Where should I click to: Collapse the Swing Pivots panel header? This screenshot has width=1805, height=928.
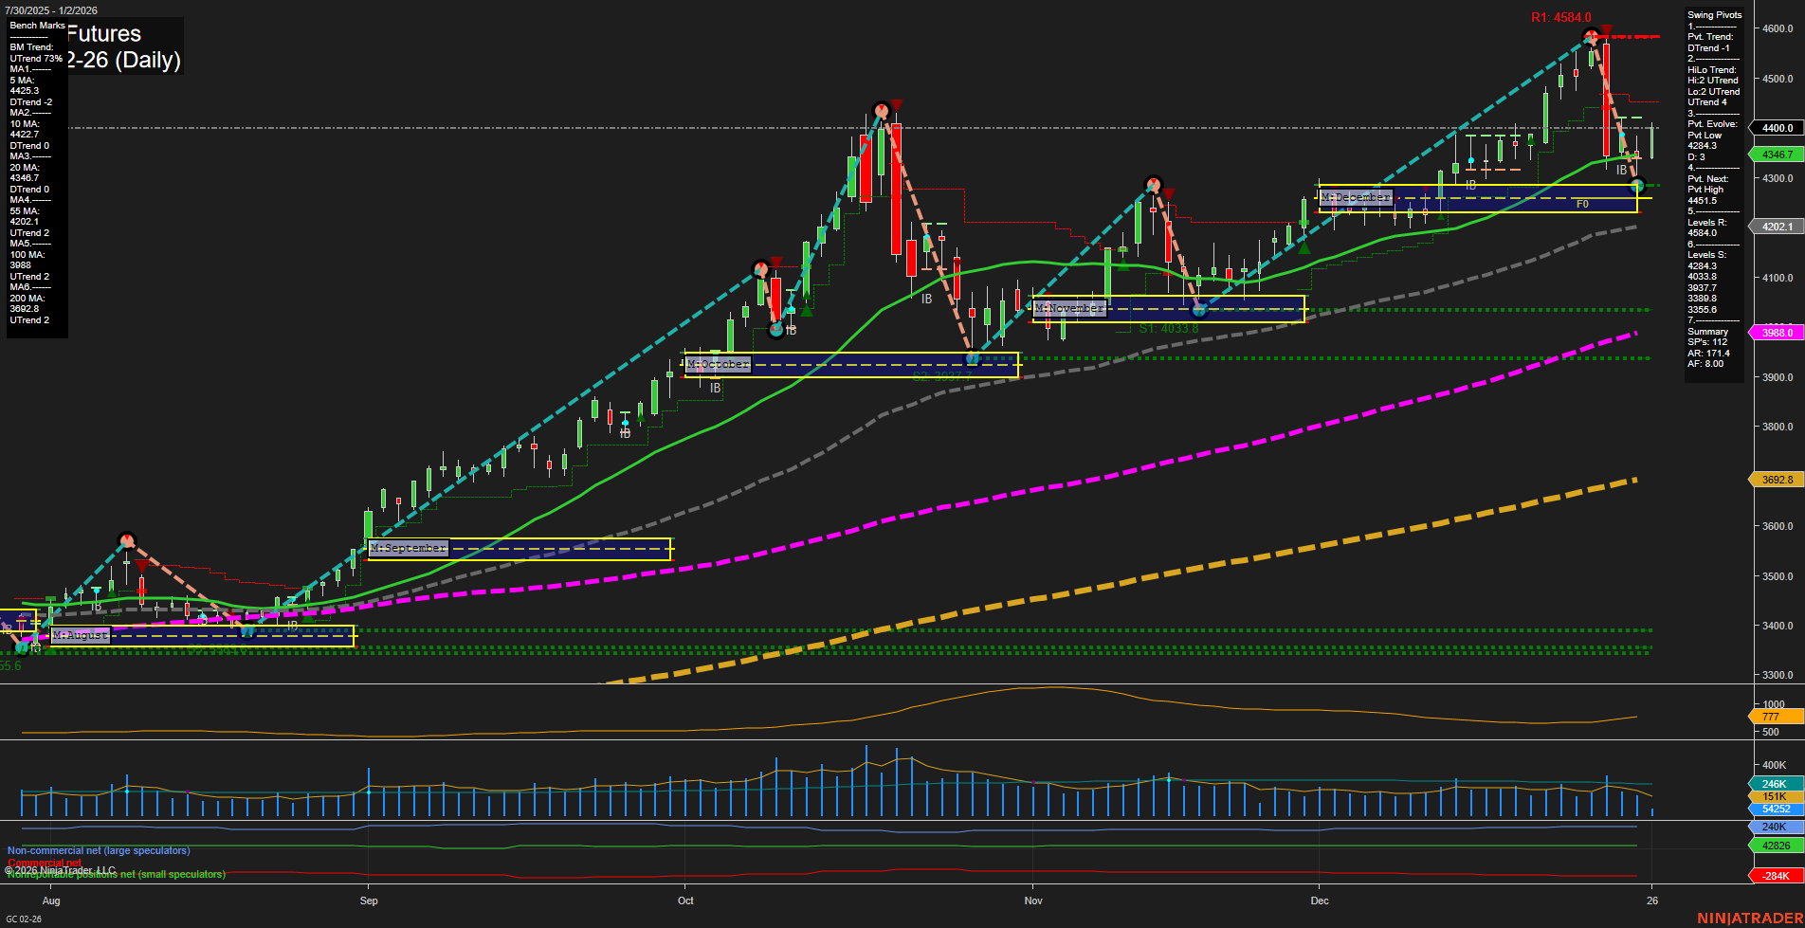click(x=1714, y=14)
